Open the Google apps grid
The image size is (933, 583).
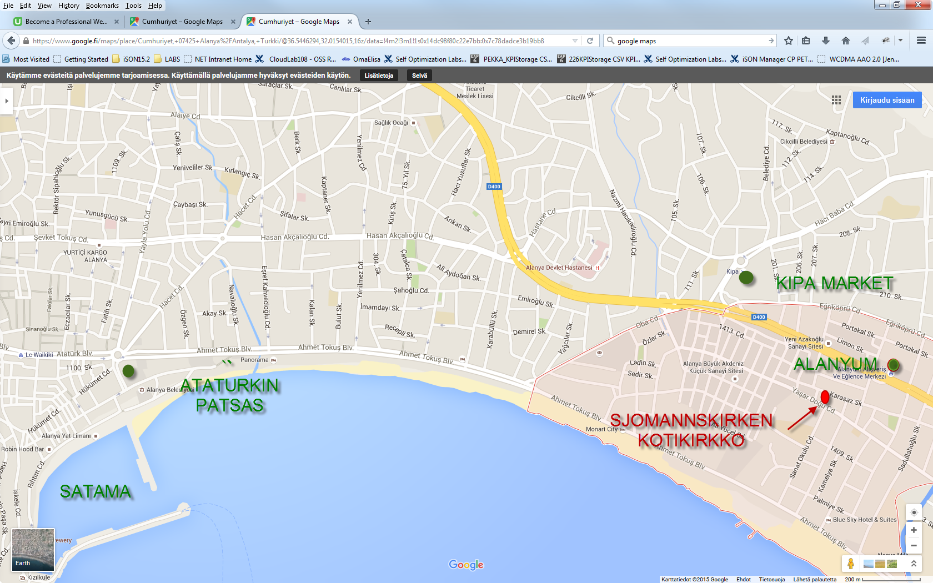coord(836,100)
